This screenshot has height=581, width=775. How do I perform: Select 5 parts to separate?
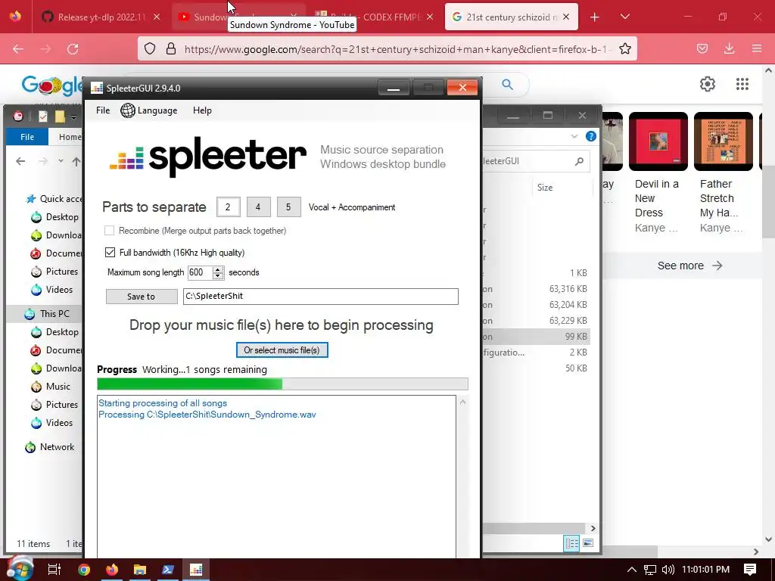[288, 207]
